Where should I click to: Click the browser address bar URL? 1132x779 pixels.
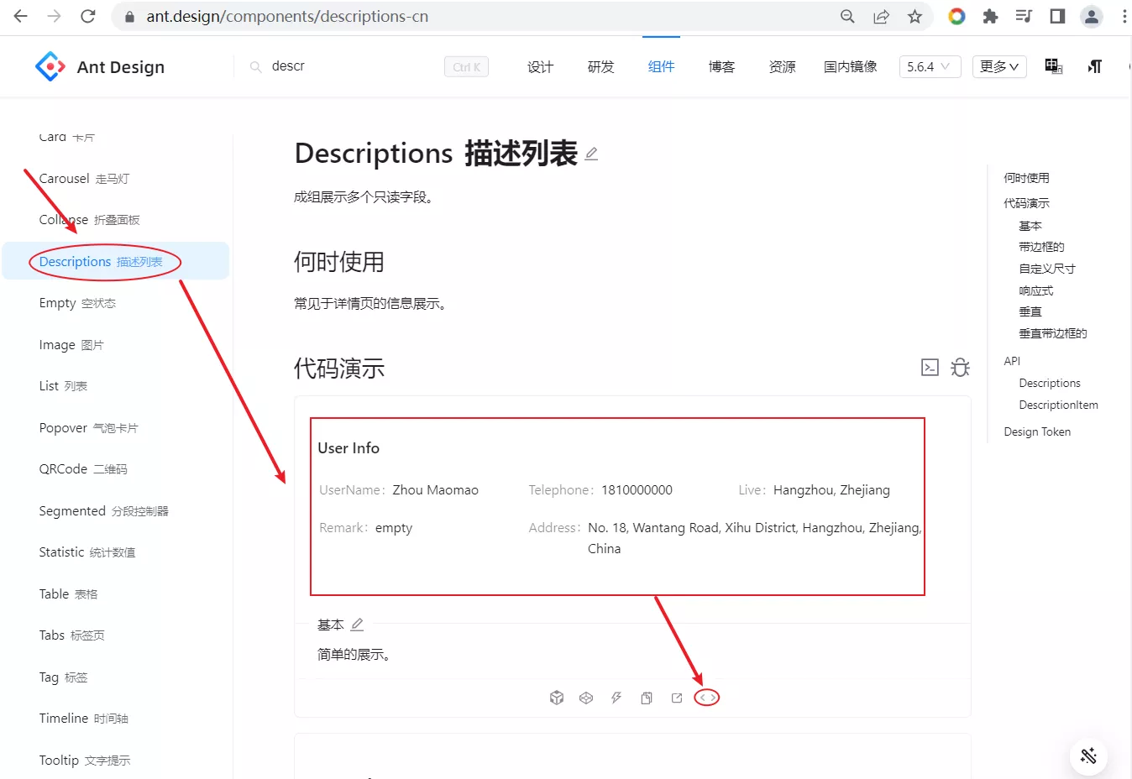[287, 17]
